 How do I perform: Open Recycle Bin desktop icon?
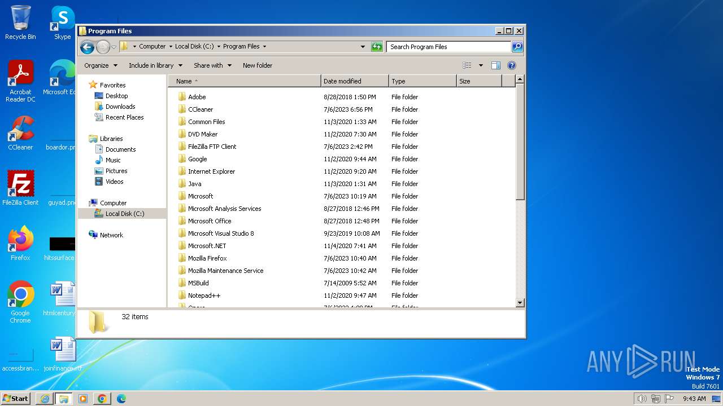coord(20,23)
